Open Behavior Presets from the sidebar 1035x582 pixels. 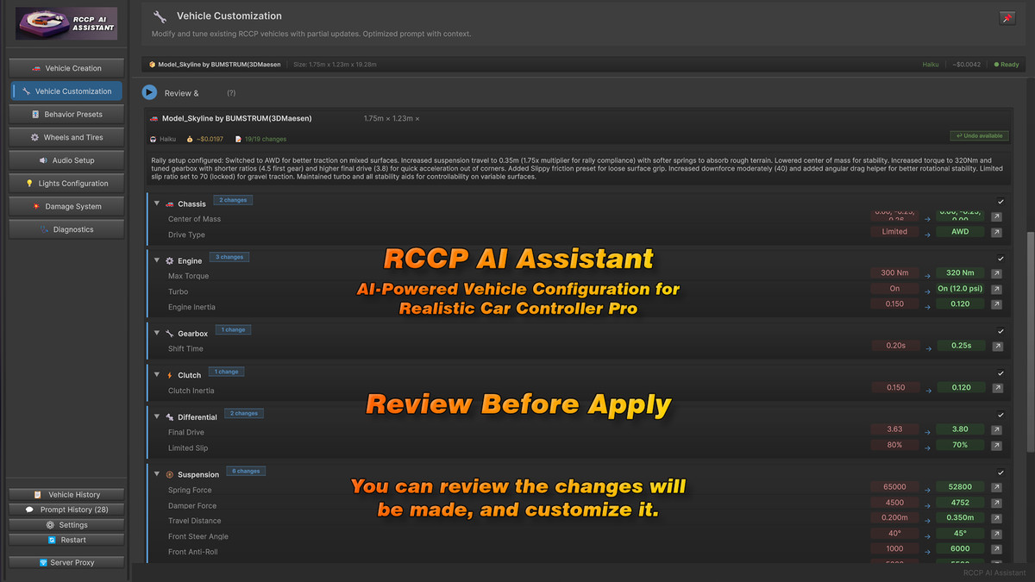click(x=66, y=113)
